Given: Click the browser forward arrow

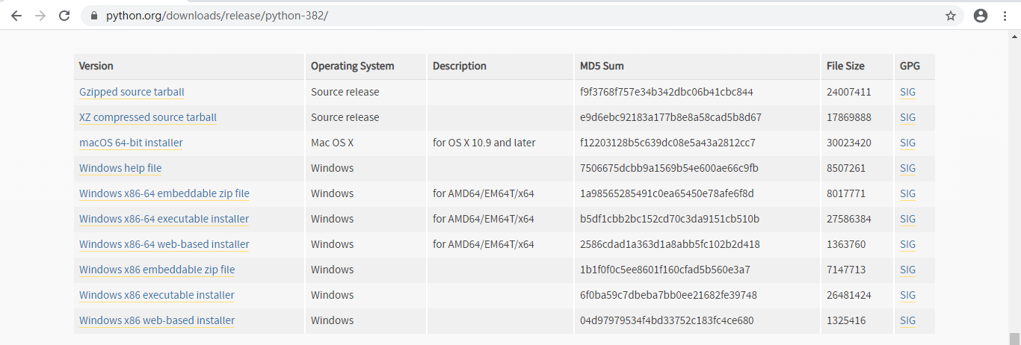Looking at the screenshot, I should click(40, 16).
